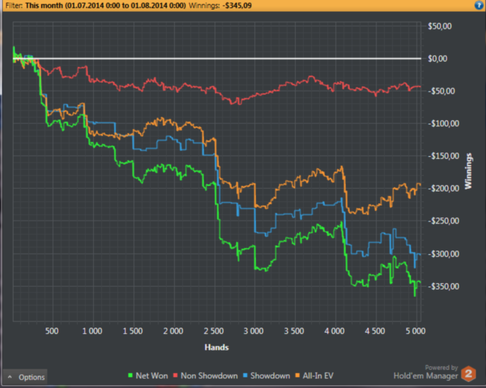The image size is (486, 388).
Task: Click the -$250,00 y-axis label
Action: (444, 221)
